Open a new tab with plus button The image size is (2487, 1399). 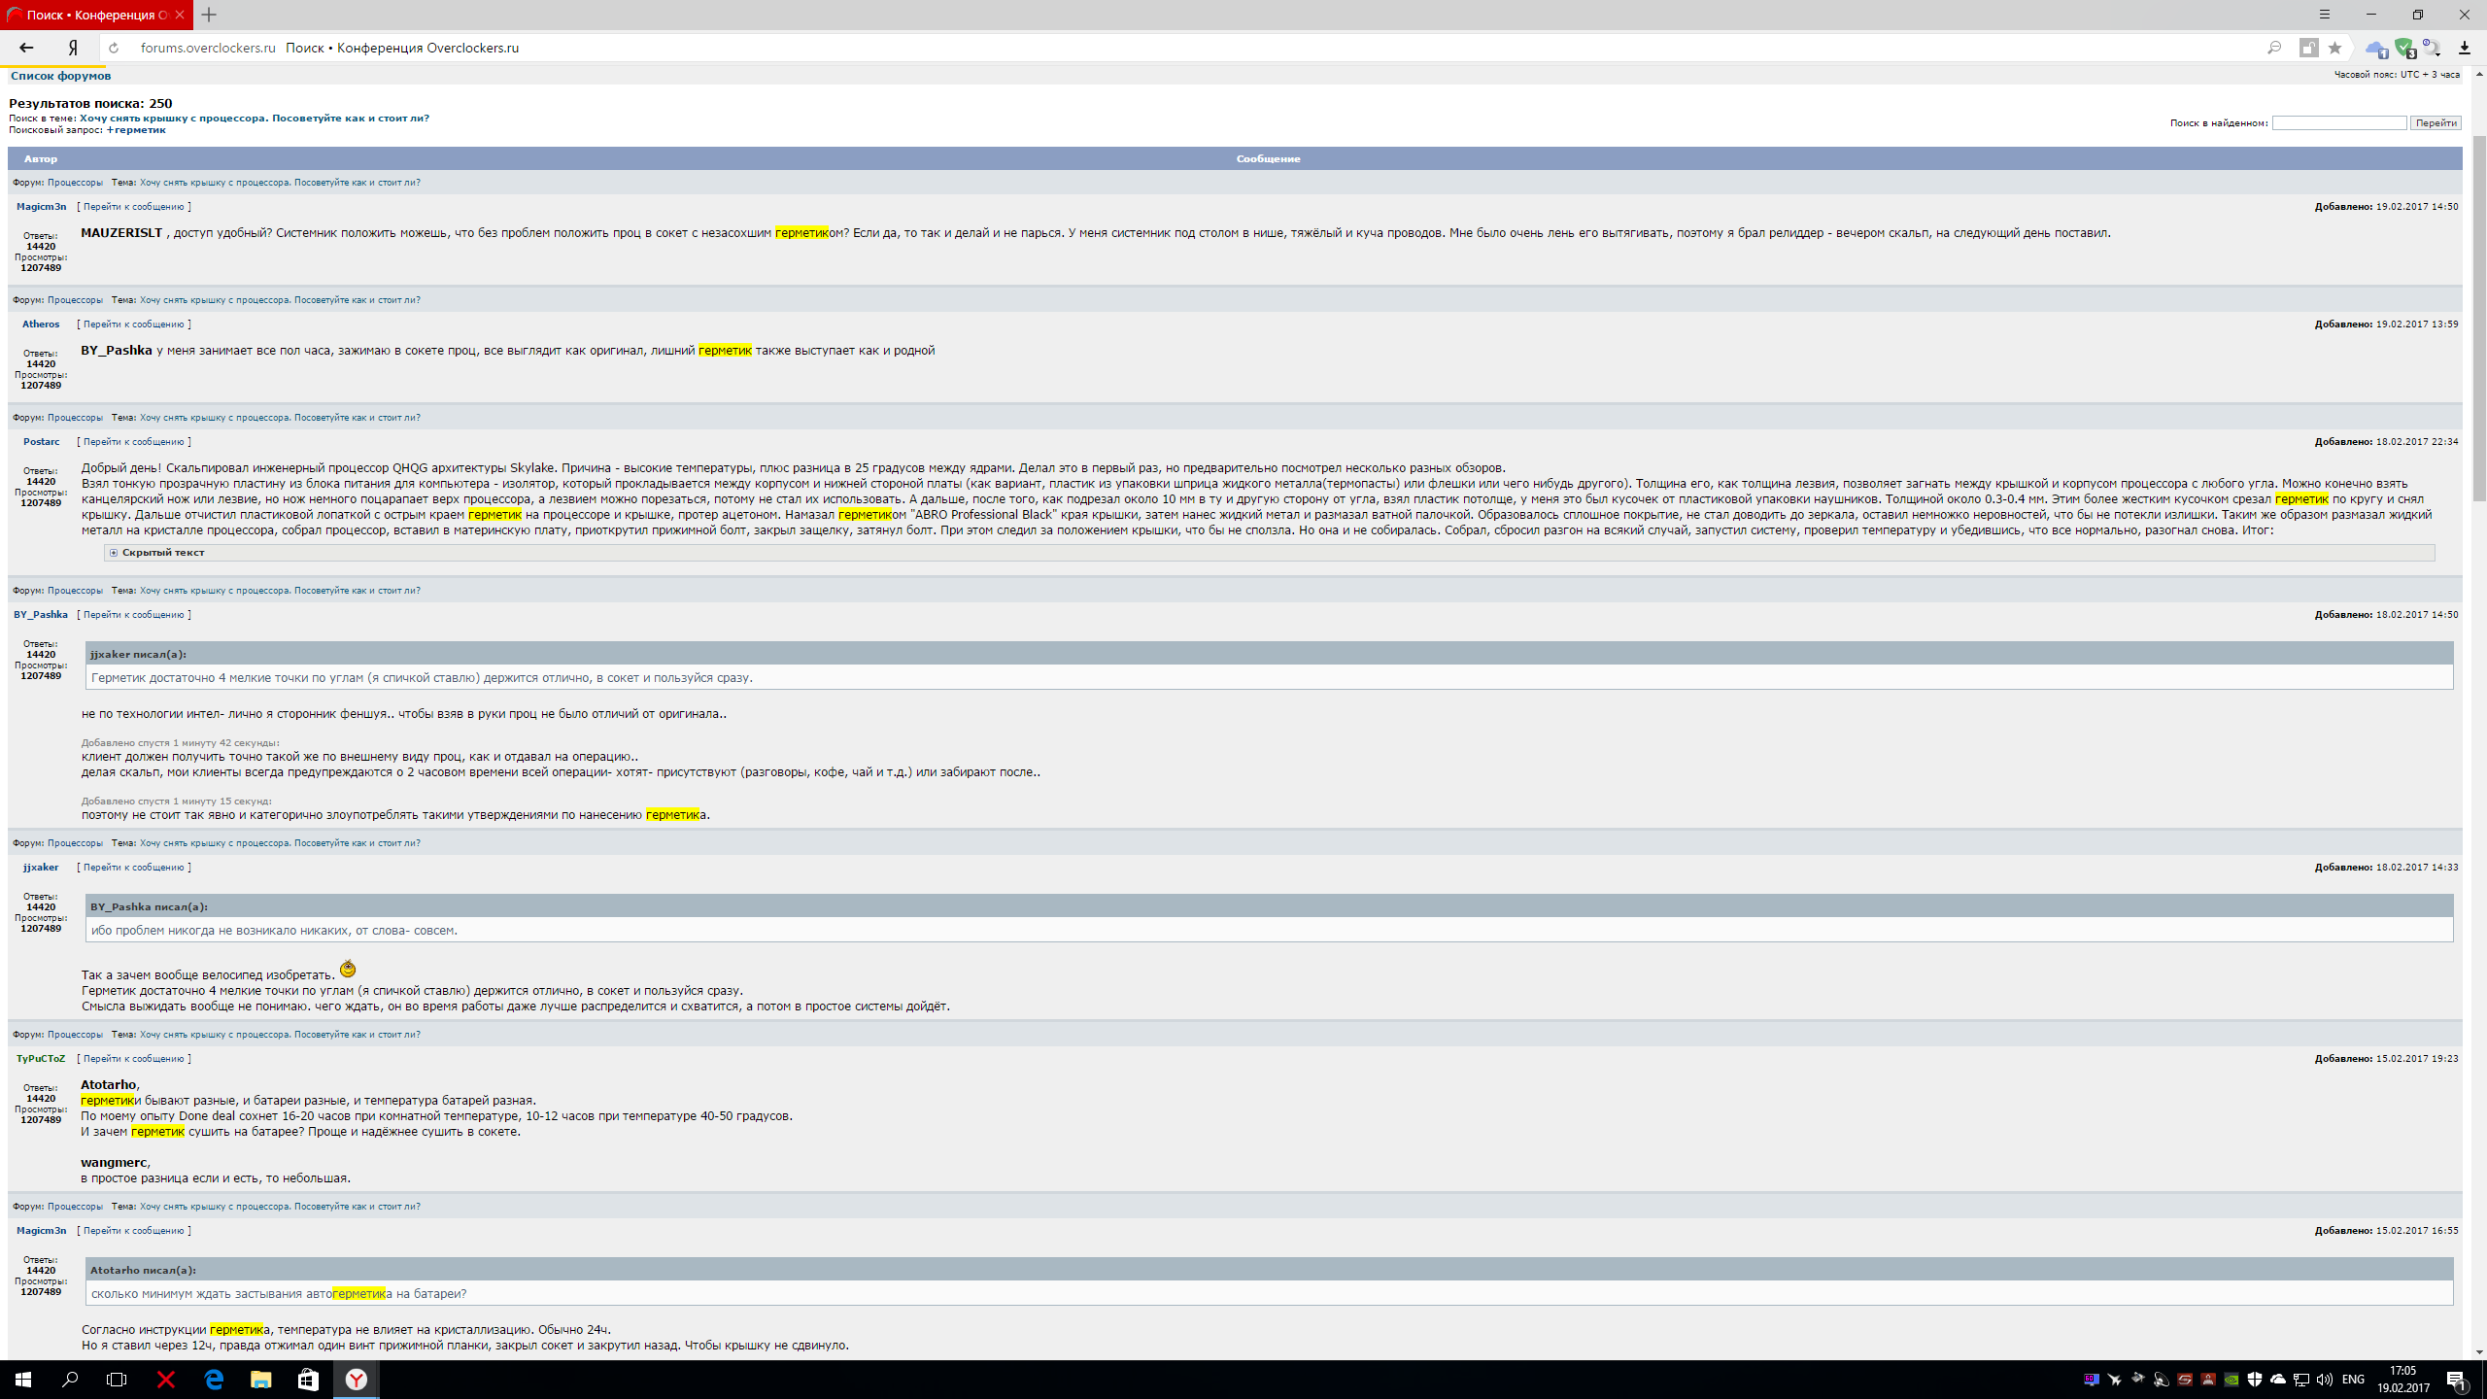[209, 15]
